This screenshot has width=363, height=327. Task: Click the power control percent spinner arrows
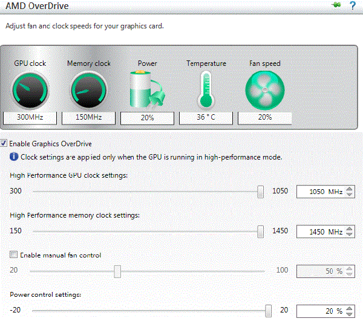click(x=350, y=311)
